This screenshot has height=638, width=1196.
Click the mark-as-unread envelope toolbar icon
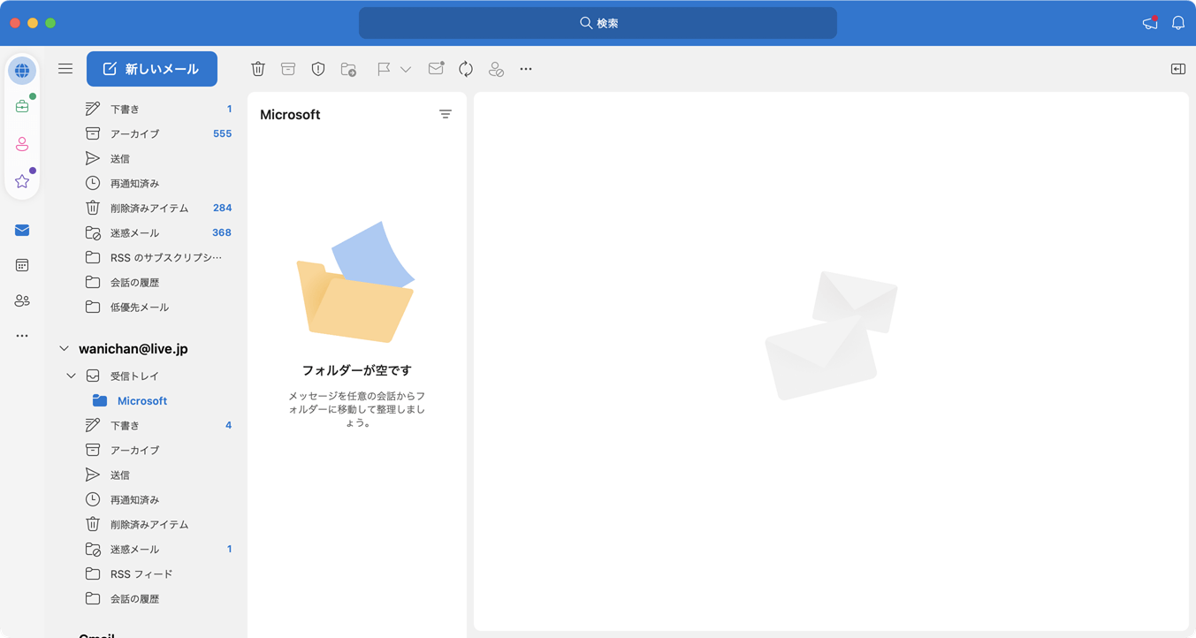(436, 68)
